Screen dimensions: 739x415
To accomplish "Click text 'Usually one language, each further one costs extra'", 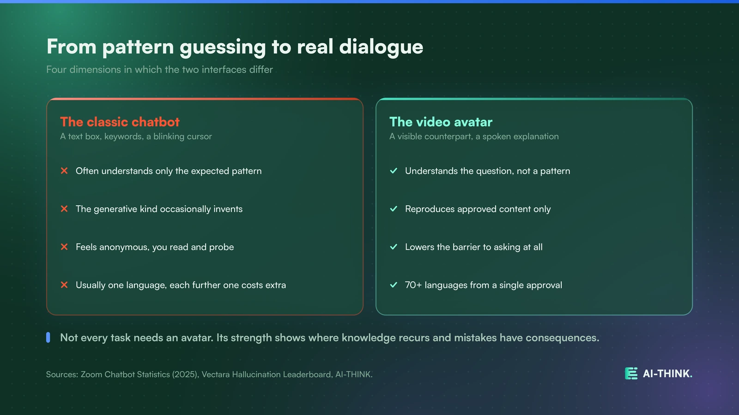I will [x=181, y=285].
